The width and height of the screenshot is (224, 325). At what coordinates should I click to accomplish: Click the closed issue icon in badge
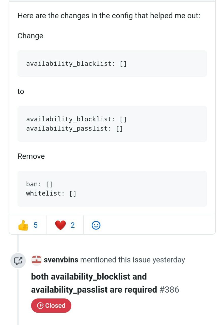click(40, 306)
